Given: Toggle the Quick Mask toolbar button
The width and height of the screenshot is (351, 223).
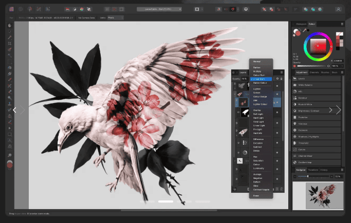Looking at the screenshot, I should pos(197,9).
